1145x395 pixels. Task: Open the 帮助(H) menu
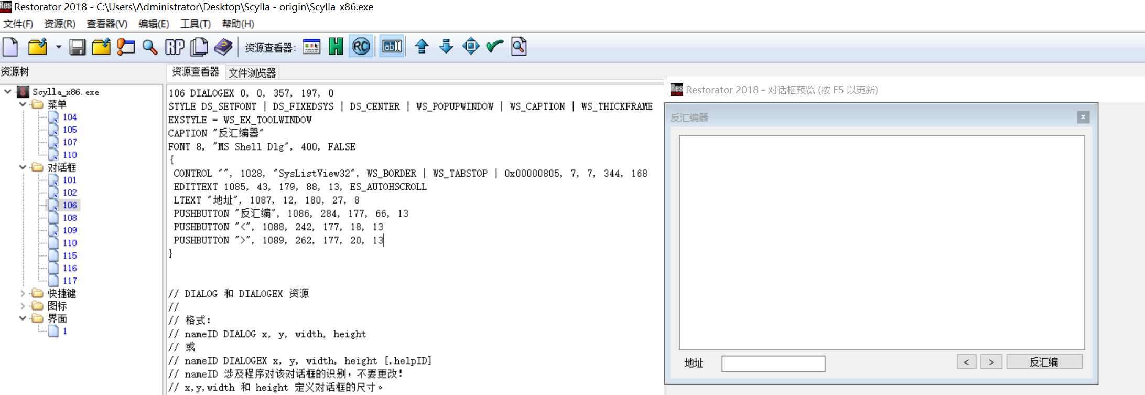point(238,24)
